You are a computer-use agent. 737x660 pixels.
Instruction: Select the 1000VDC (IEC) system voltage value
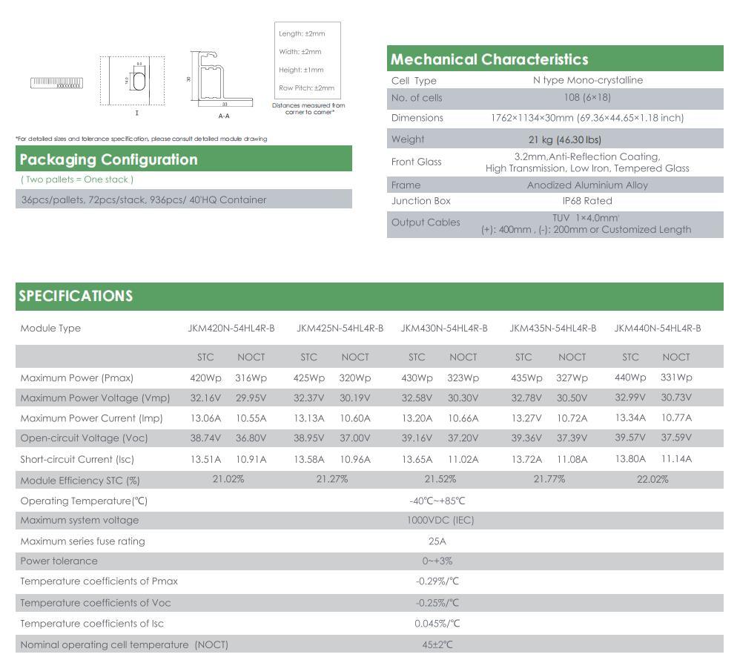point(440,521)
